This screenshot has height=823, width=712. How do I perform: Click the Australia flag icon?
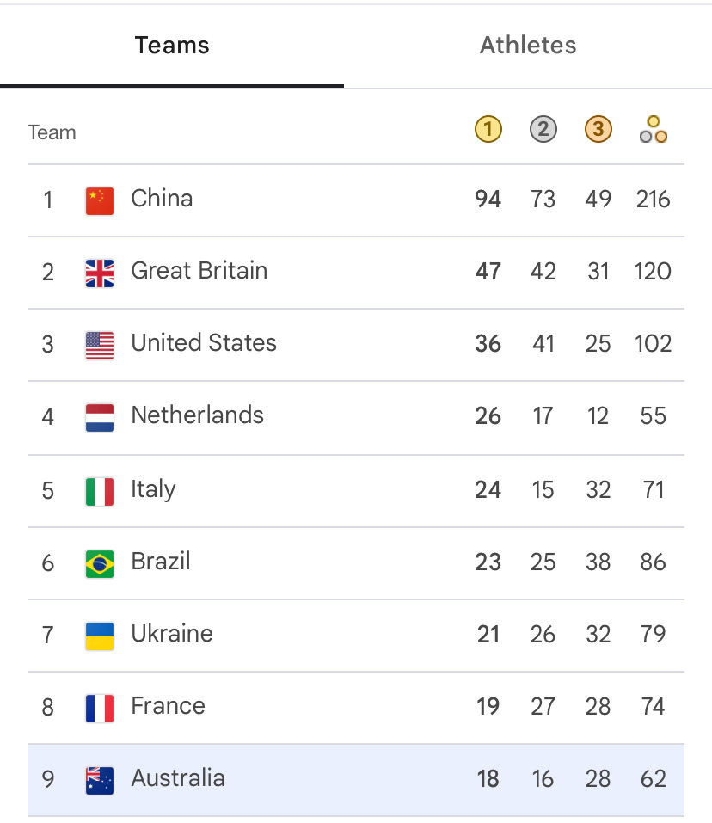100,781
